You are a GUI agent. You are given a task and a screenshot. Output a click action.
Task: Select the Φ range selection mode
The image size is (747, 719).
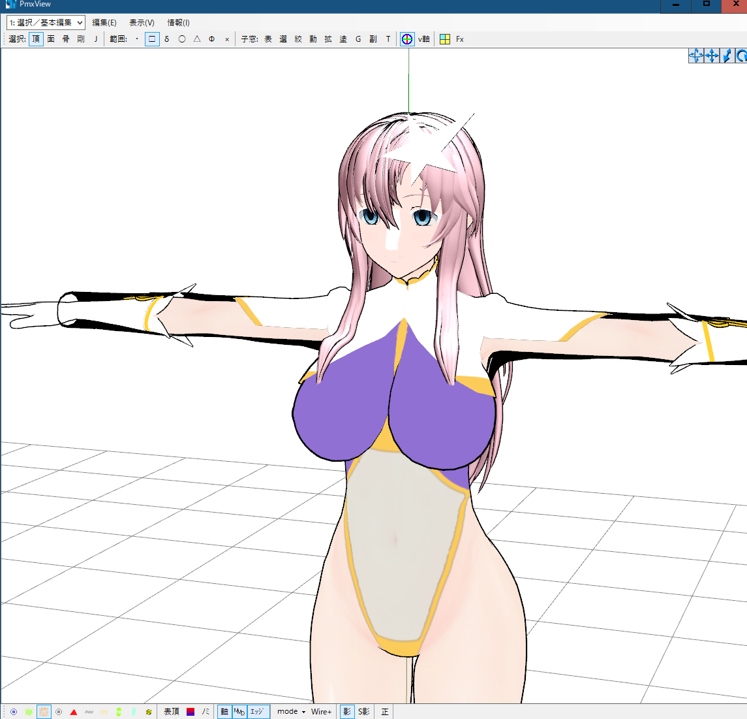(x=212, y=39)
